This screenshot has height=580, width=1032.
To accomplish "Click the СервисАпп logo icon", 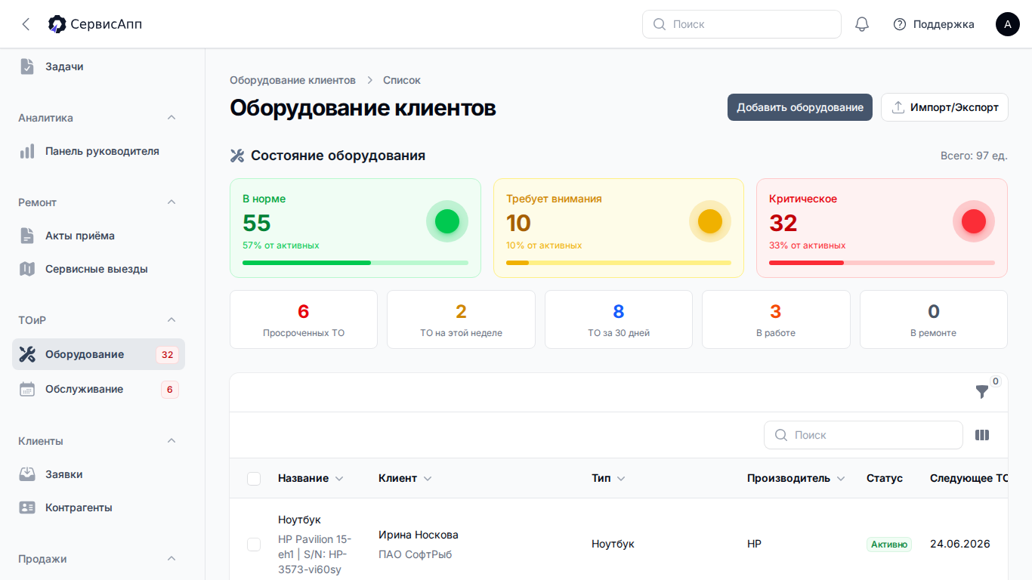I will tap(57, 24).
